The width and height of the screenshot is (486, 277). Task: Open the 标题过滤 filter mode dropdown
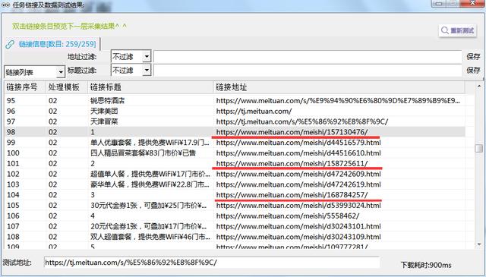click(x=147, y=70)
